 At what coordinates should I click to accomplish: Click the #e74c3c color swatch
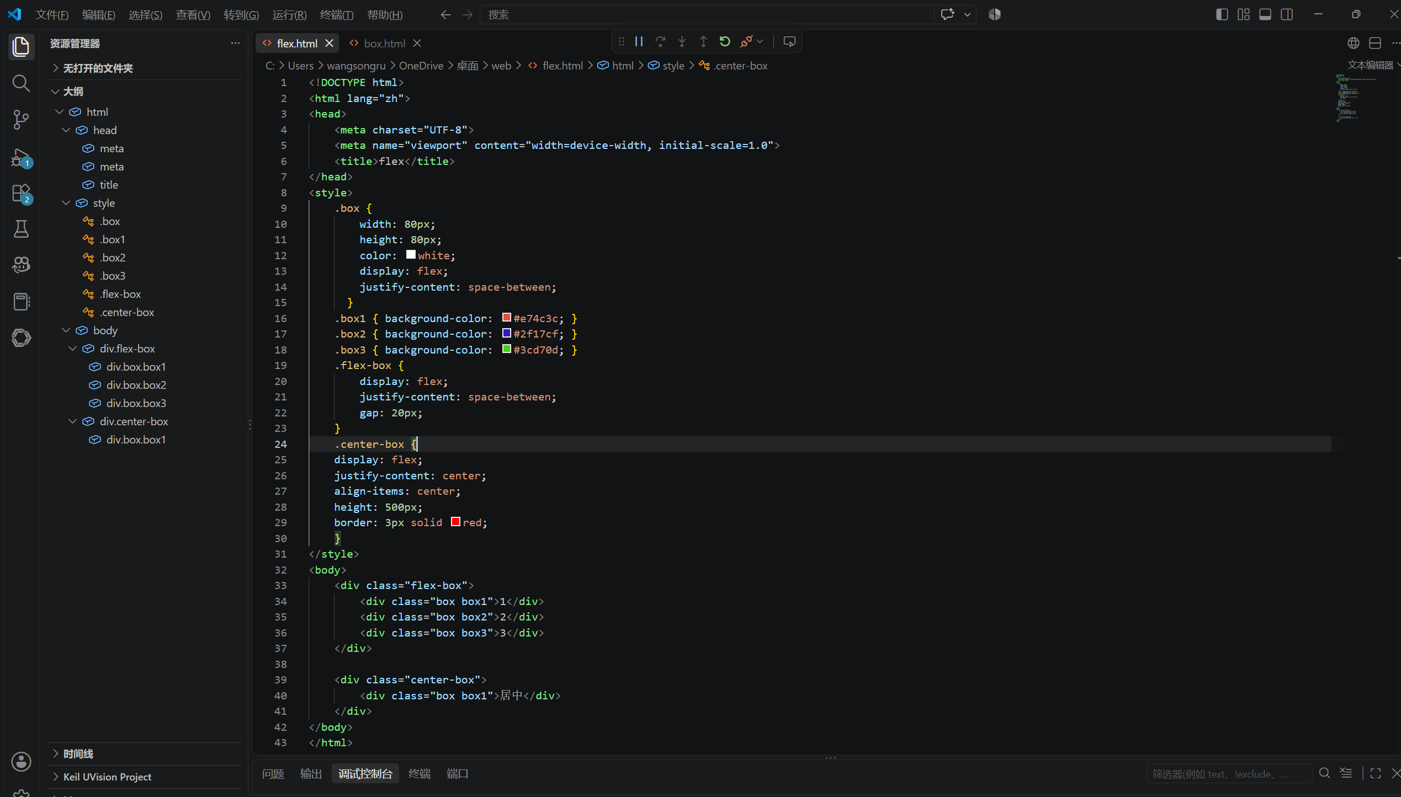click(x=506, y=317)
